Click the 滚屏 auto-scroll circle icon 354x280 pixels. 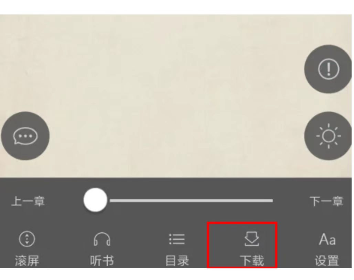point(27,239)
